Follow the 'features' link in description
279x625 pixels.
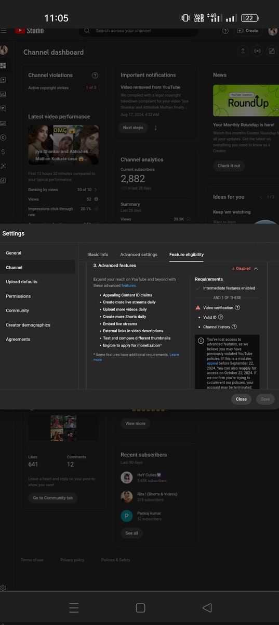coord(129,285)
